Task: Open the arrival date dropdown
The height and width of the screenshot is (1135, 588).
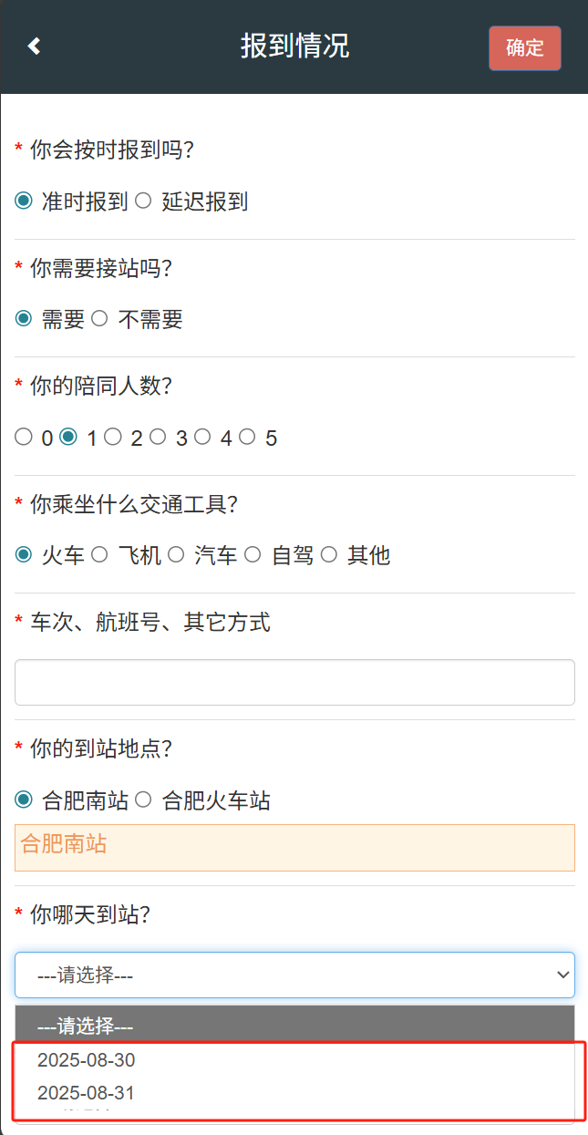Action: (x=294, y=975)
